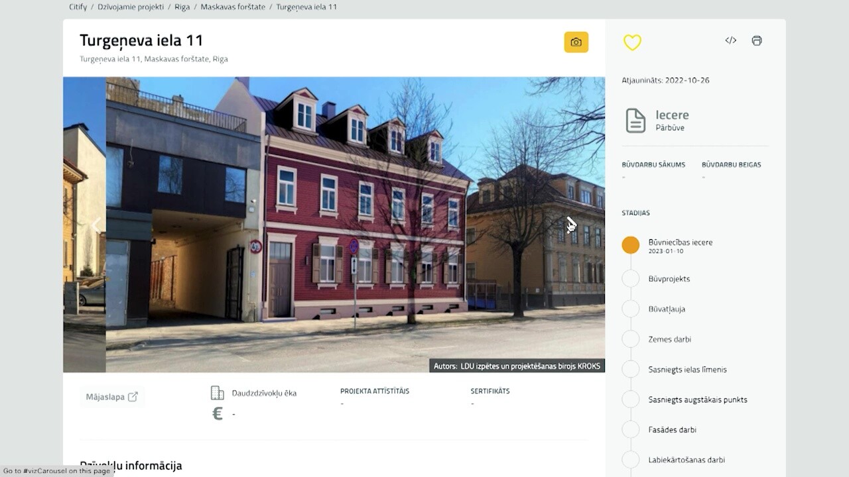Click the print page icon

point(757,40)
